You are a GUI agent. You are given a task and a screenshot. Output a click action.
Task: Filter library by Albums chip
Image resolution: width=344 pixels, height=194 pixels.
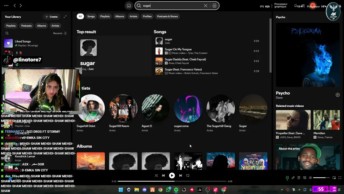pos(41,26)
